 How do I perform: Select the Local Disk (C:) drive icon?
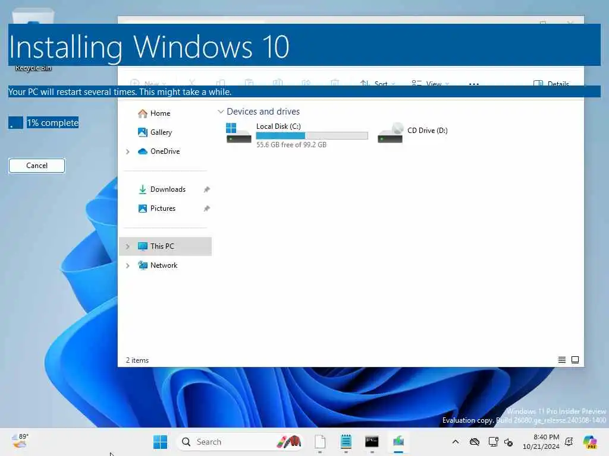238,133
